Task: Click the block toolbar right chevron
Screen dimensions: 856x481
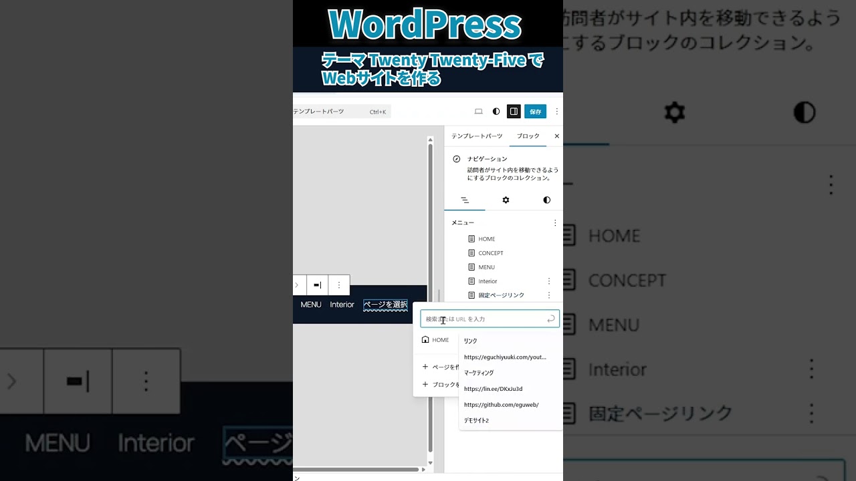Action: pyautogui.click(x=297, y=285)
